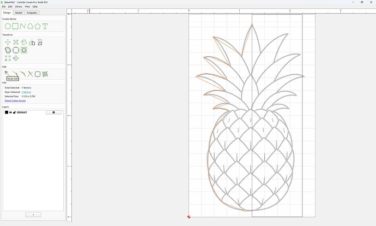376x226 pixels.
Task: Select the Text tool
Action: pyautogui.click(x=45, y=26)
